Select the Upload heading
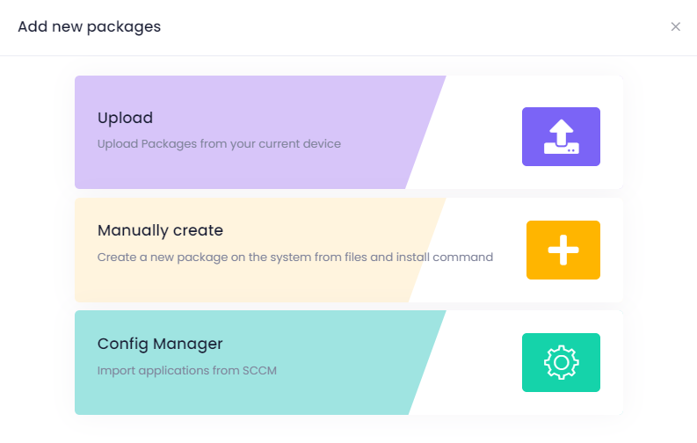 (x=125, y=118)
